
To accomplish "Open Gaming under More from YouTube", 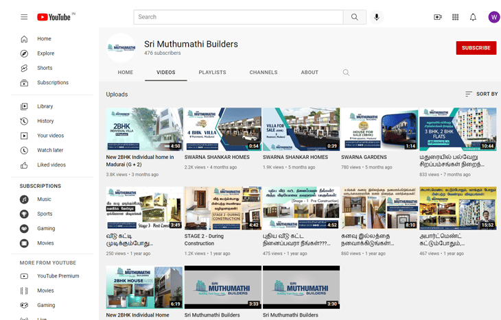I will tap(46, 306).
